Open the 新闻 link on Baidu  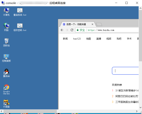coord(65,39)
